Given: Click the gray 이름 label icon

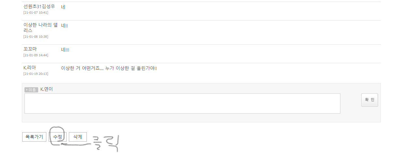Looking at the screenshot, I should [x=31, y=90].
